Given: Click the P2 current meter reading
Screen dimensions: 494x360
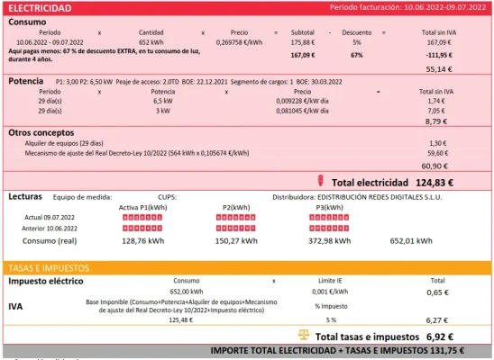Looking at the screenshot, I should (x=235, y=218).
